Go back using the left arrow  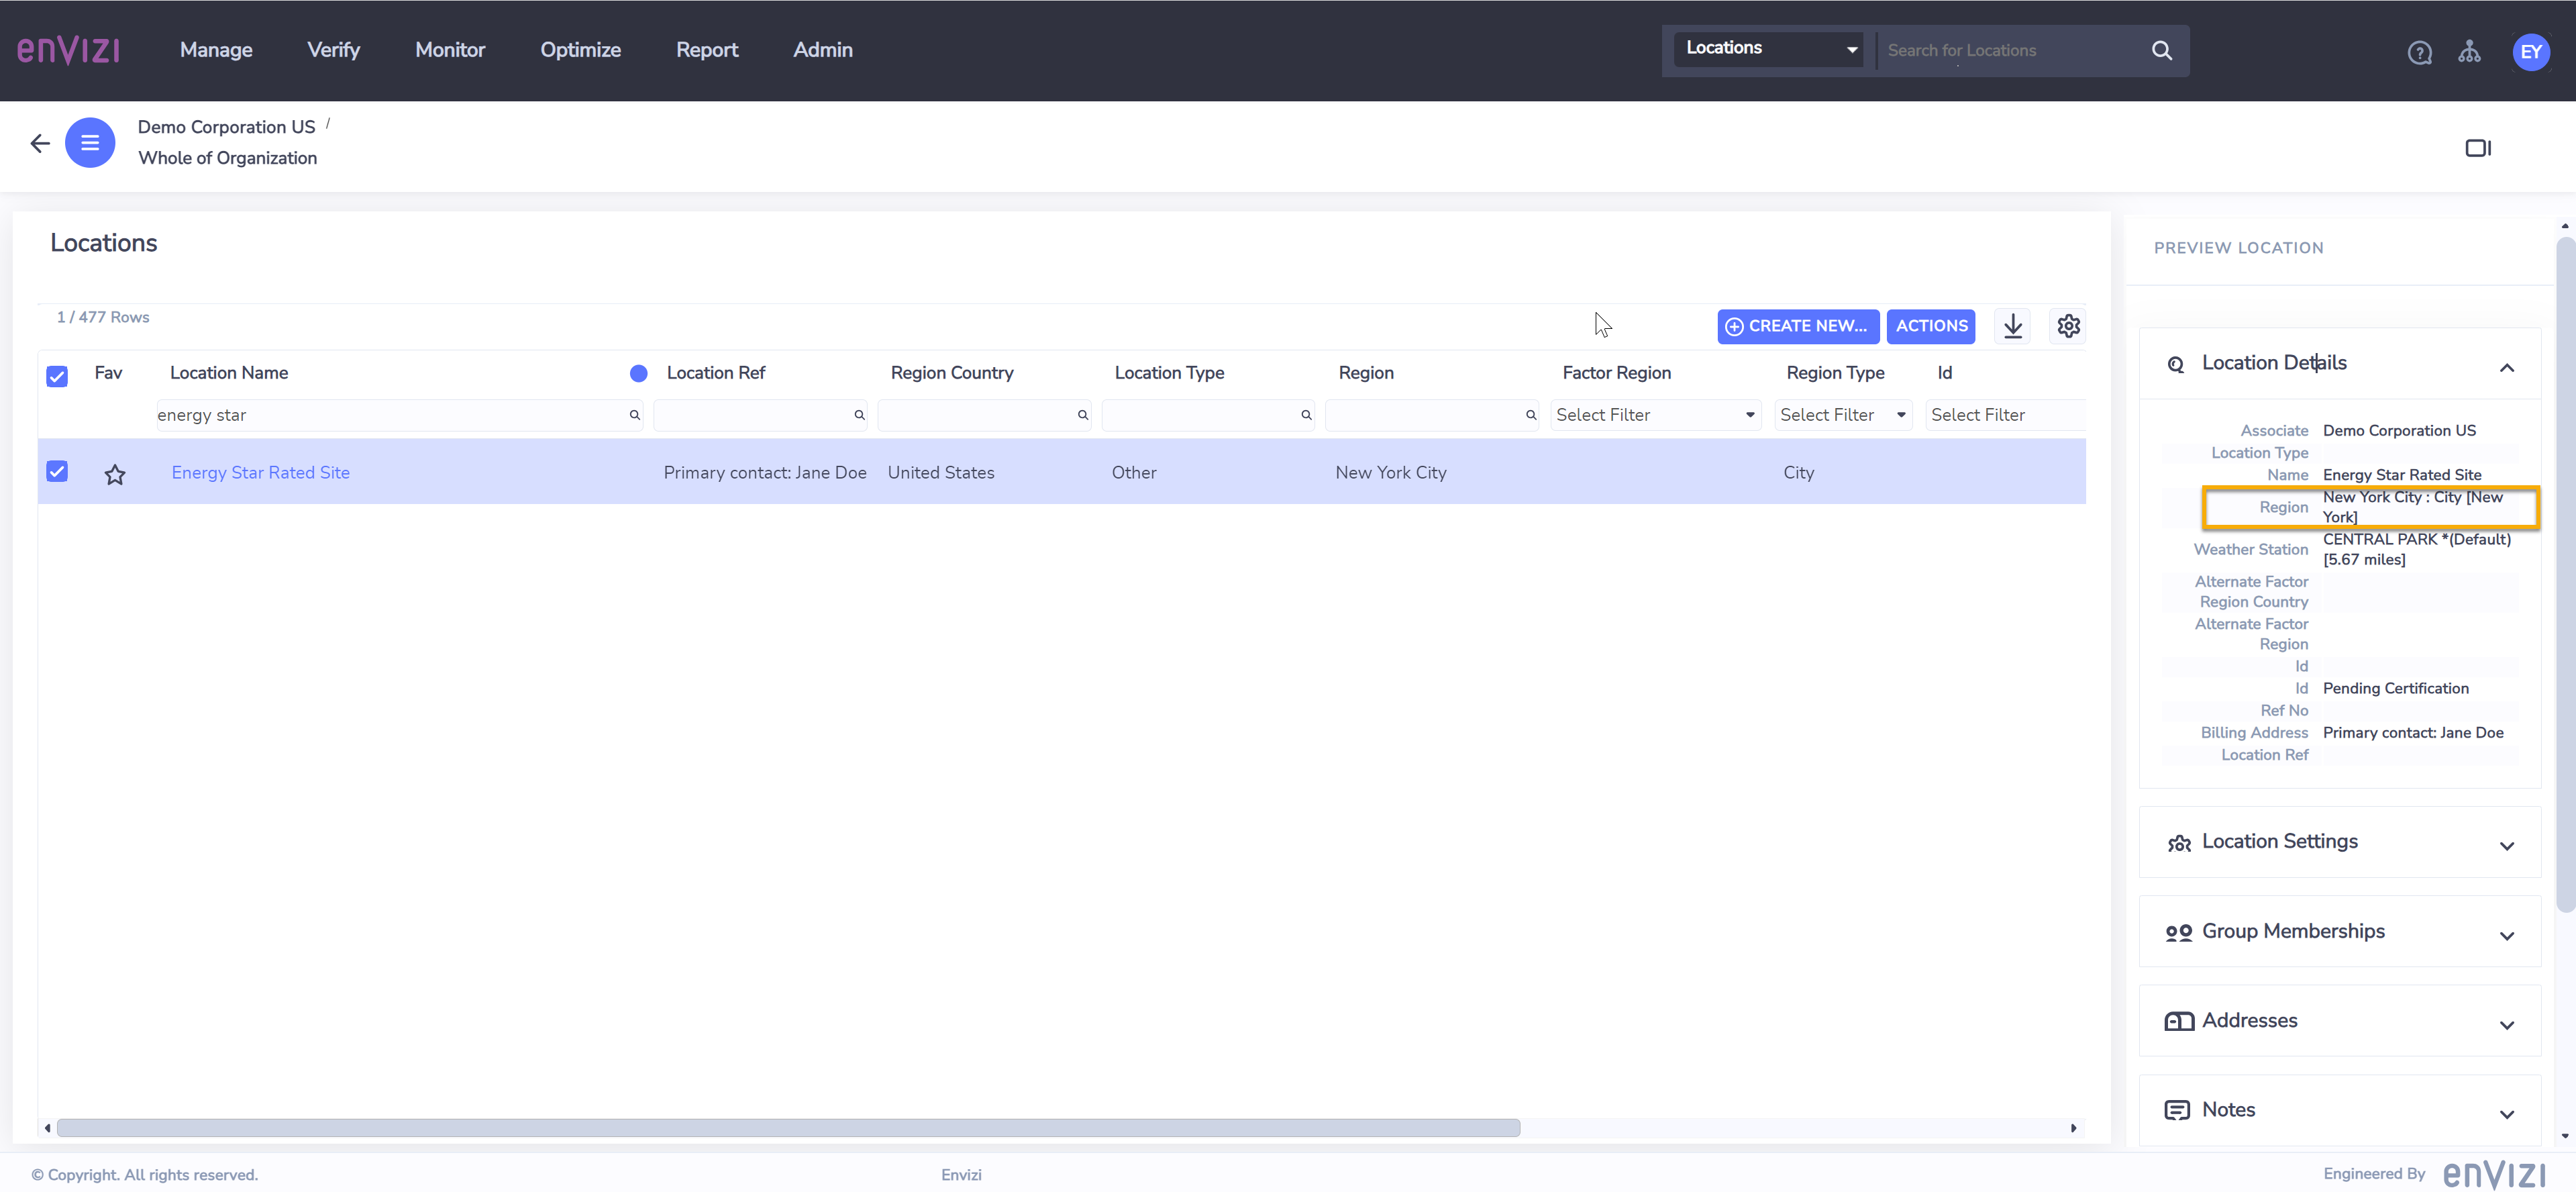pyautogui.click(x=40, y=143)
